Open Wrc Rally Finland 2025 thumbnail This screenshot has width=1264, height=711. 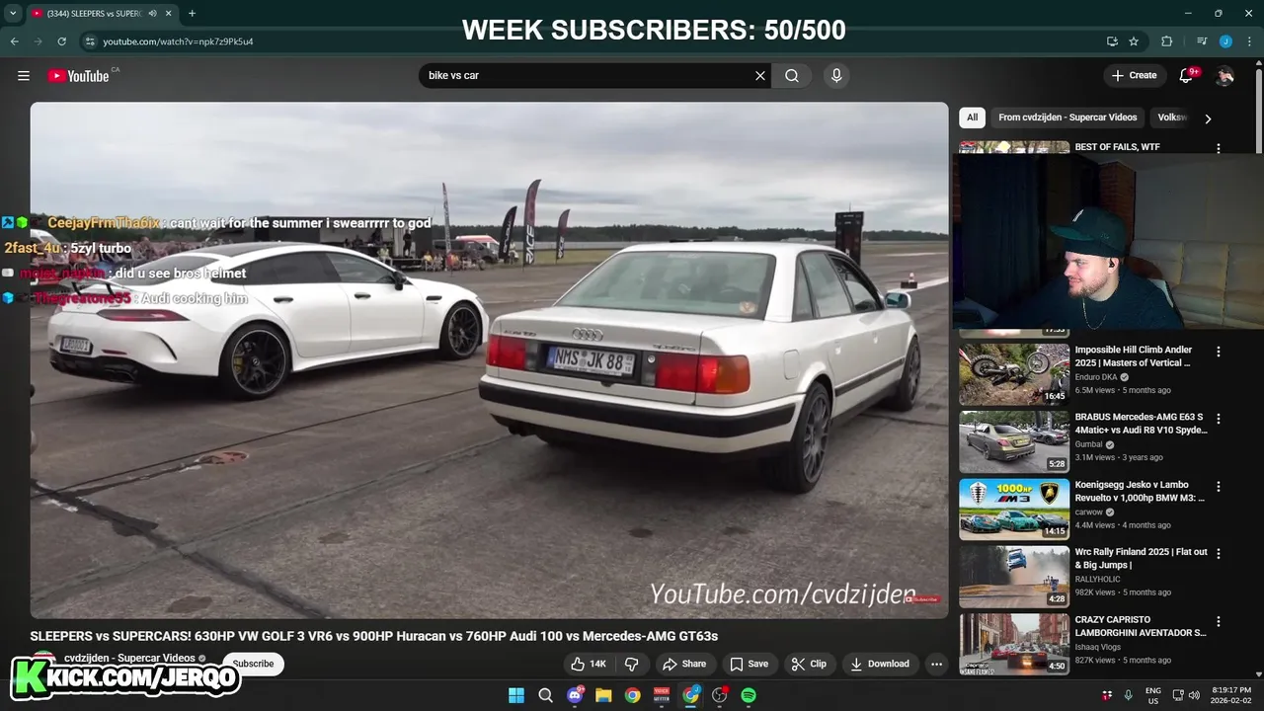point(1014,578)
